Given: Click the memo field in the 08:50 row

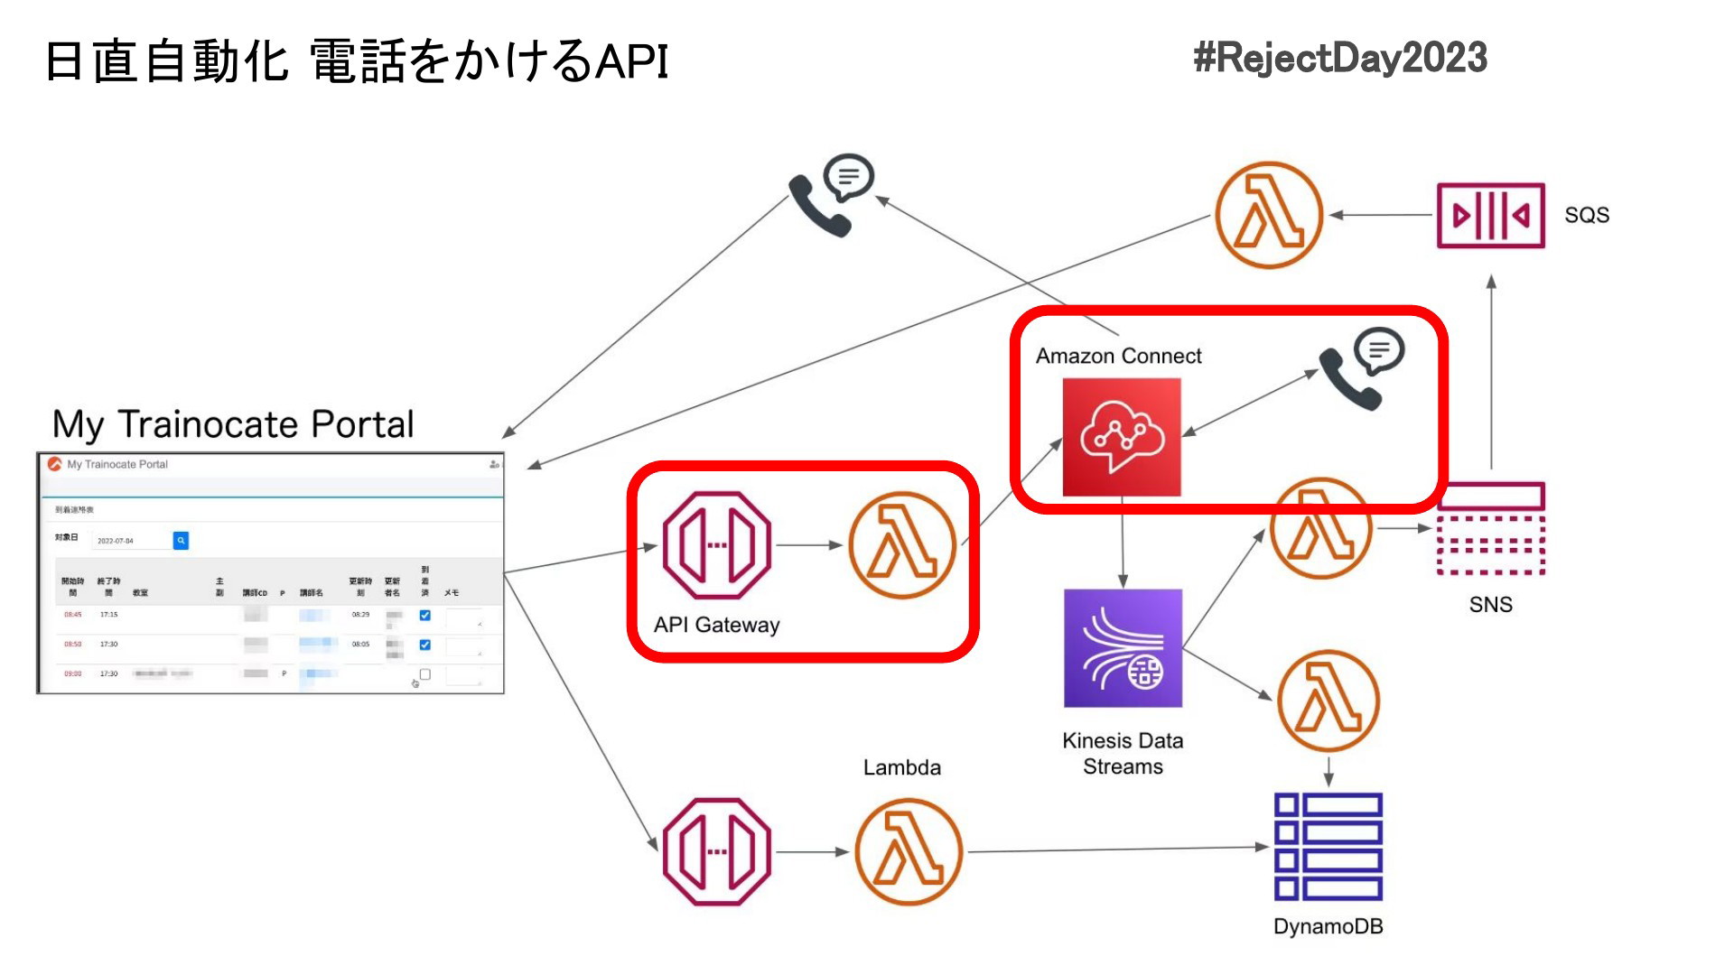Looking at the screenshot, I should click(464, 647).
